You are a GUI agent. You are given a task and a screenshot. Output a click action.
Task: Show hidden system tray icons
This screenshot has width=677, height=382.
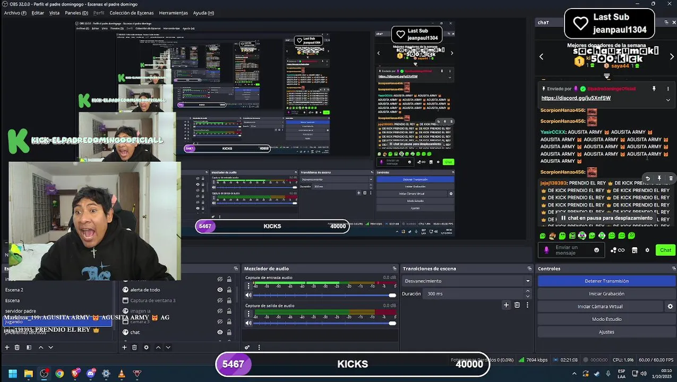pyautogui.click(x=574, y=374)
